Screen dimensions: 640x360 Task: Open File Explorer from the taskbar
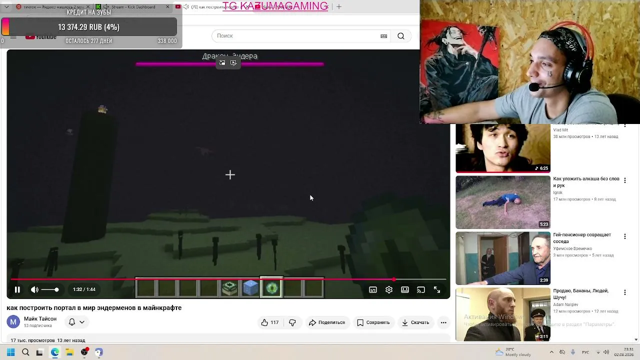pyautogui.click(x=69, y=352)
